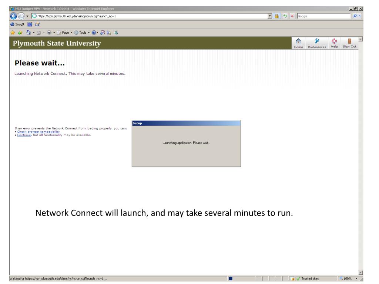The image size is (379, 284).
Task: Click the SnagIt toolbar button
Action: point(17,24)
